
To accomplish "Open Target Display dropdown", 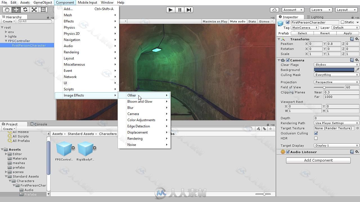I will pos(336,146).
